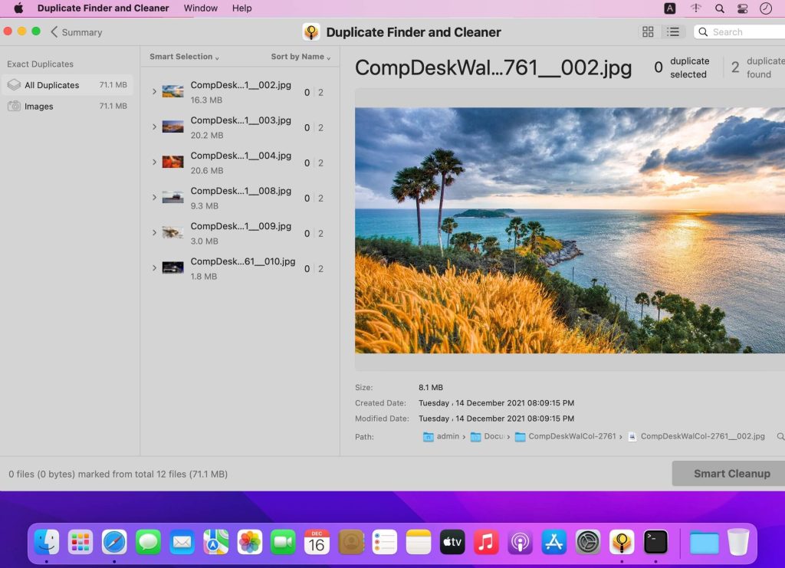Viewport: 785px width, 568px height.
Task: Open Terminal from the Dock
Action: click(x=655, y=542)
